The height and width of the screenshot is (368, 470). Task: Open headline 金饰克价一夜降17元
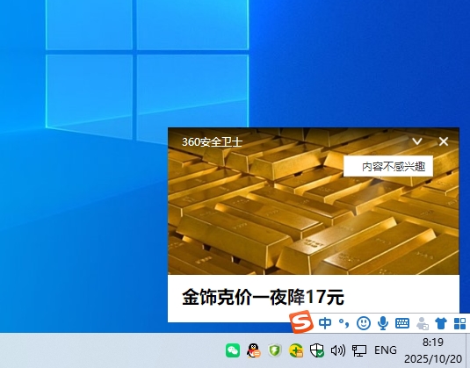pyautogui.click(x=263, y=297)
